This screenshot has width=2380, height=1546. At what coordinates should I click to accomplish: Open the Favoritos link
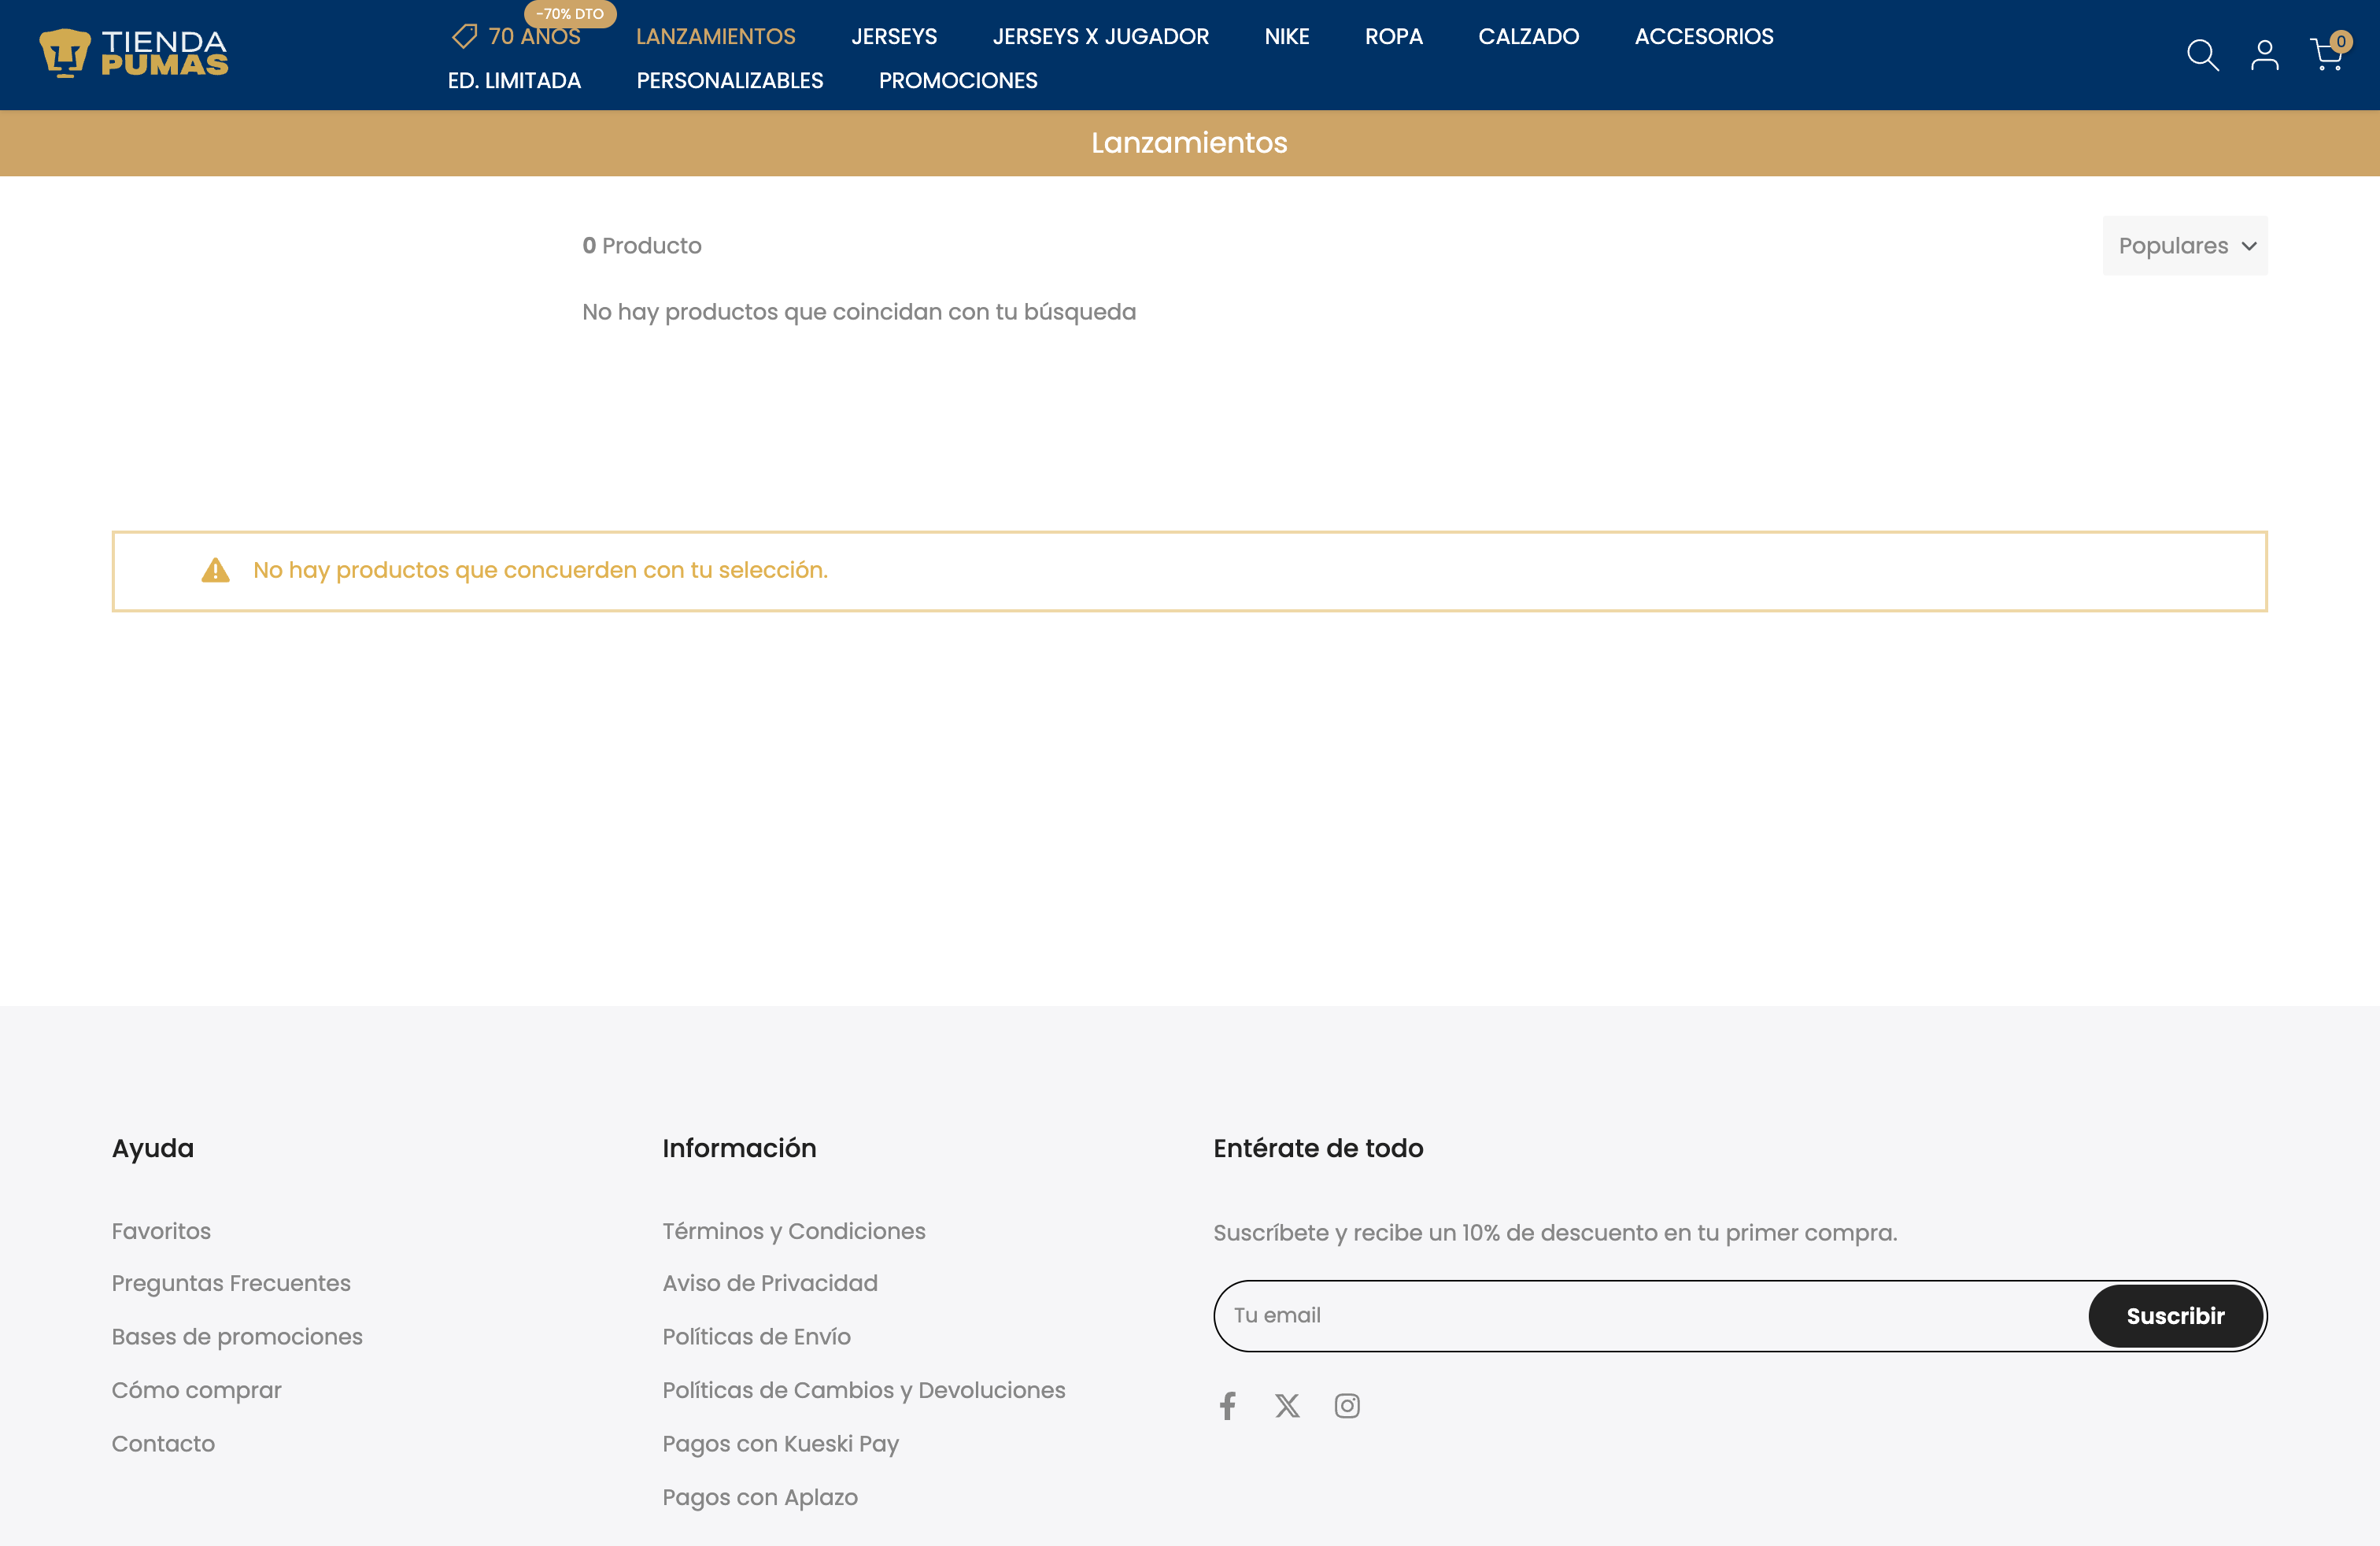161,1231
